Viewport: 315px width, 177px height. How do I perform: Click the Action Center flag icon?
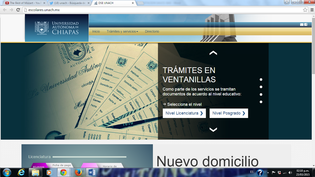coord(273,173)
